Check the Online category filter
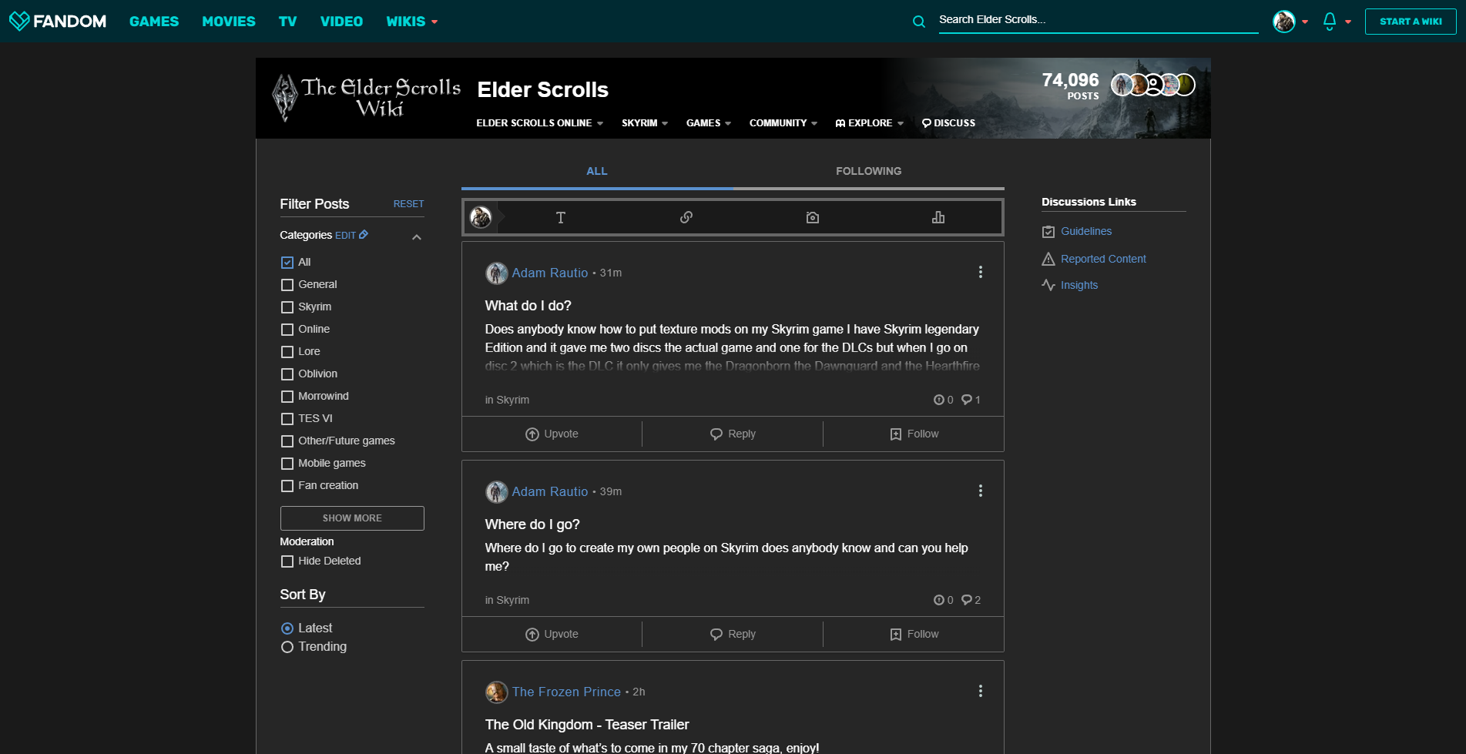The width and height of the screenshot is (1466, 754). click(x=287, y=330)
